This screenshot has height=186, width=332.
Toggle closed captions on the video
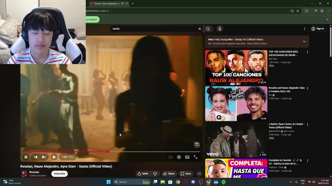(x=171, y=157)
